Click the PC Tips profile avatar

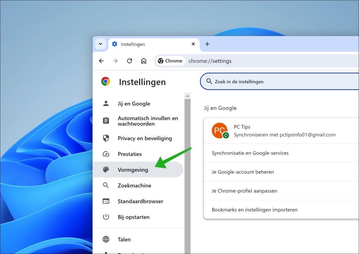pyautogui.click(x=219, y=131)
